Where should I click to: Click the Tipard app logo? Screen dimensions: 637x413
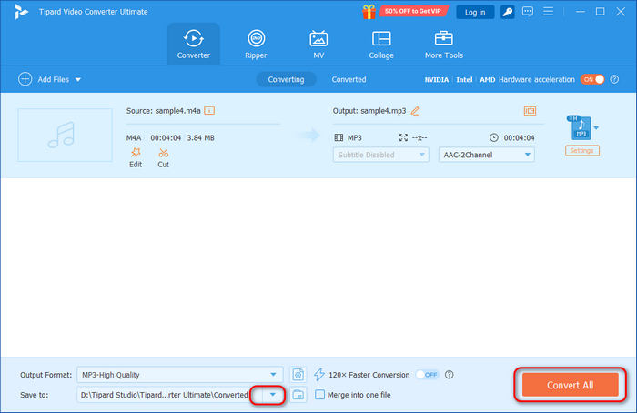pyautogui.click(x=20, y=12)
